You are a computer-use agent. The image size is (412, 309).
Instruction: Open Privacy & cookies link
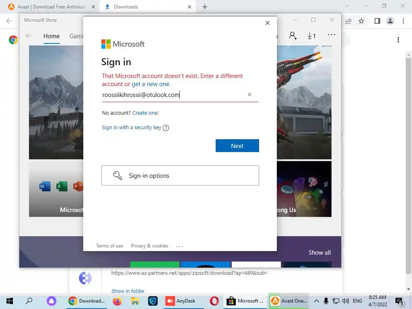(x=149, y=246)
